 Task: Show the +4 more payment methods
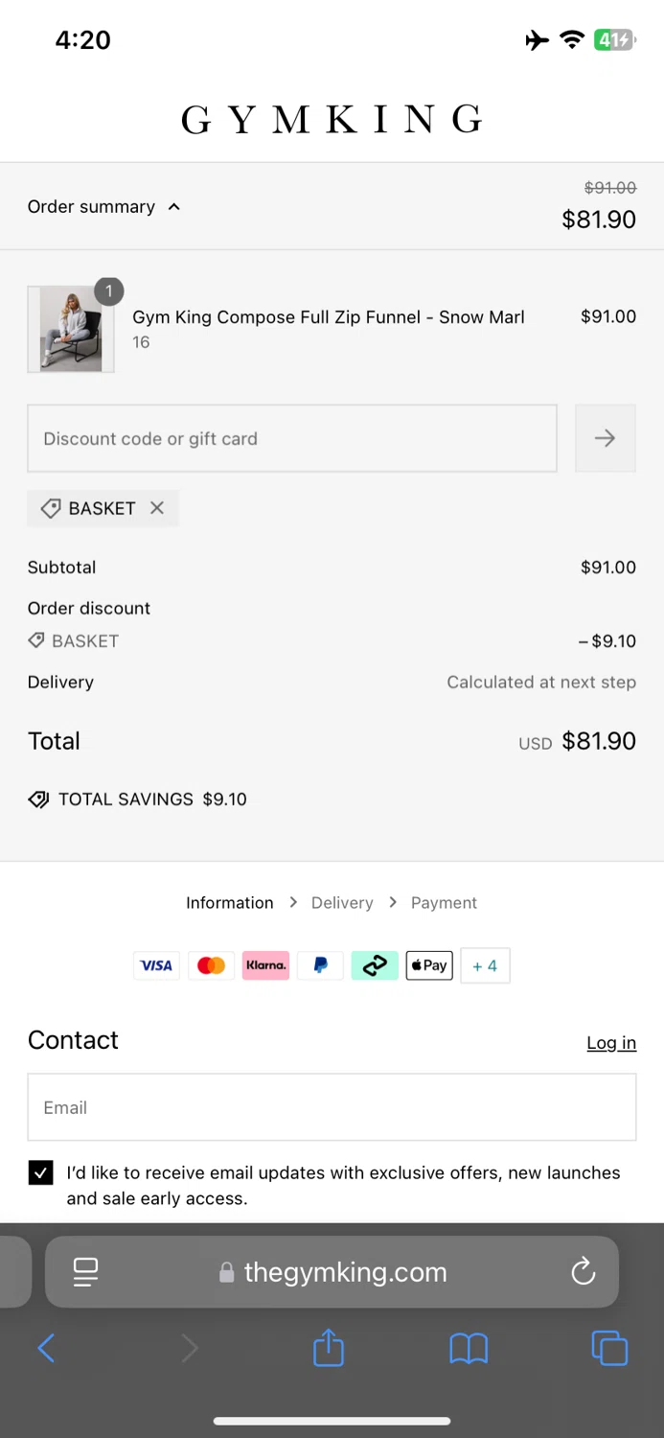[485, 965]
